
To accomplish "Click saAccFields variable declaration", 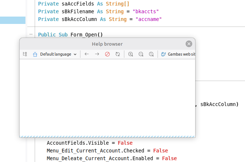I will tap(78, 4).
